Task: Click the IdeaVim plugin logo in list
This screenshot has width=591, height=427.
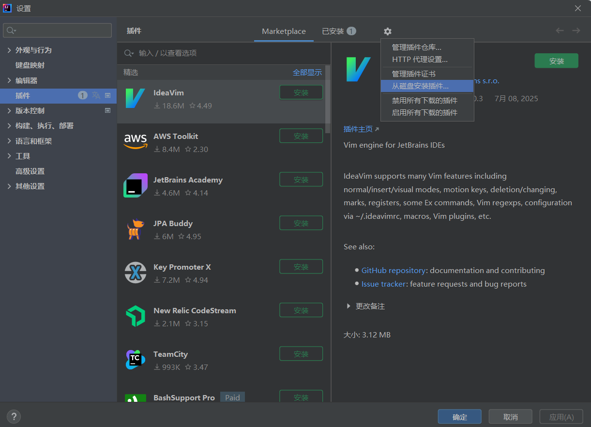Action: (135, 98)
